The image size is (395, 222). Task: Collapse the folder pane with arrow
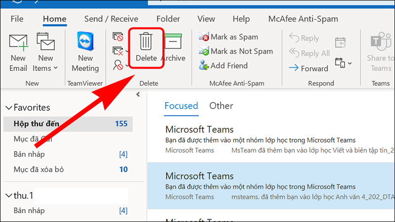(x=138, y=94)
